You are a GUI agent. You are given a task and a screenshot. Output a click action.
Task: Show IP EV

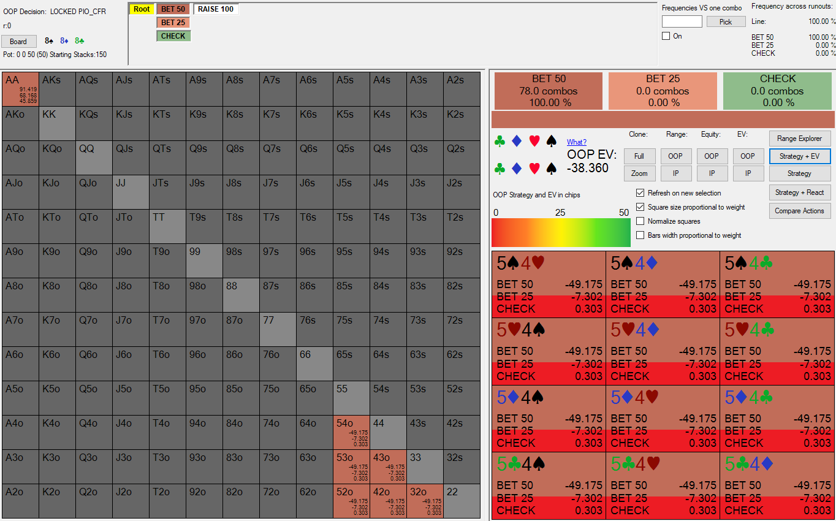[x=748, y=173]
